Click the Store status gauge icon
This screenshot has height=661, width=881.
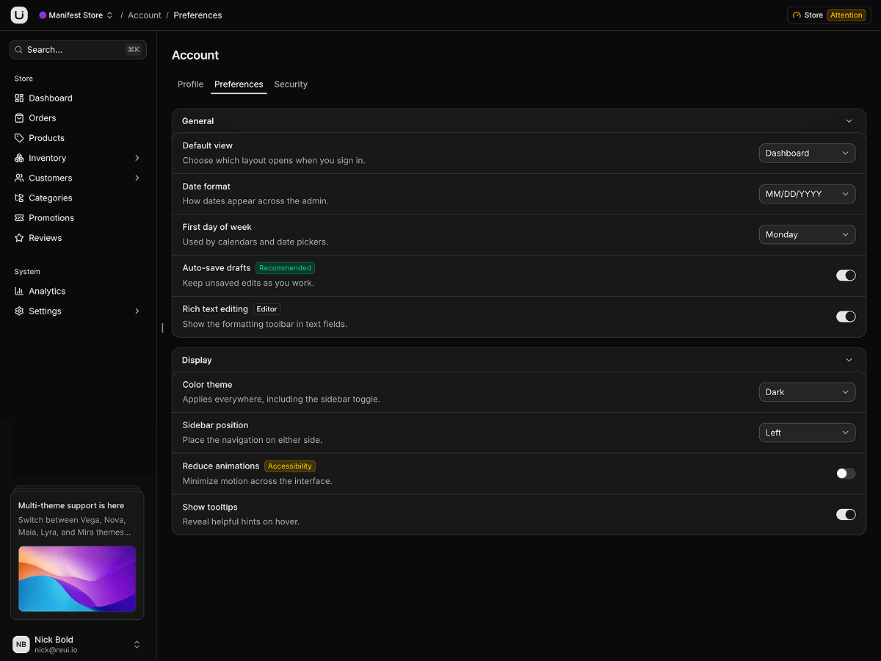(x=797, y=15)
